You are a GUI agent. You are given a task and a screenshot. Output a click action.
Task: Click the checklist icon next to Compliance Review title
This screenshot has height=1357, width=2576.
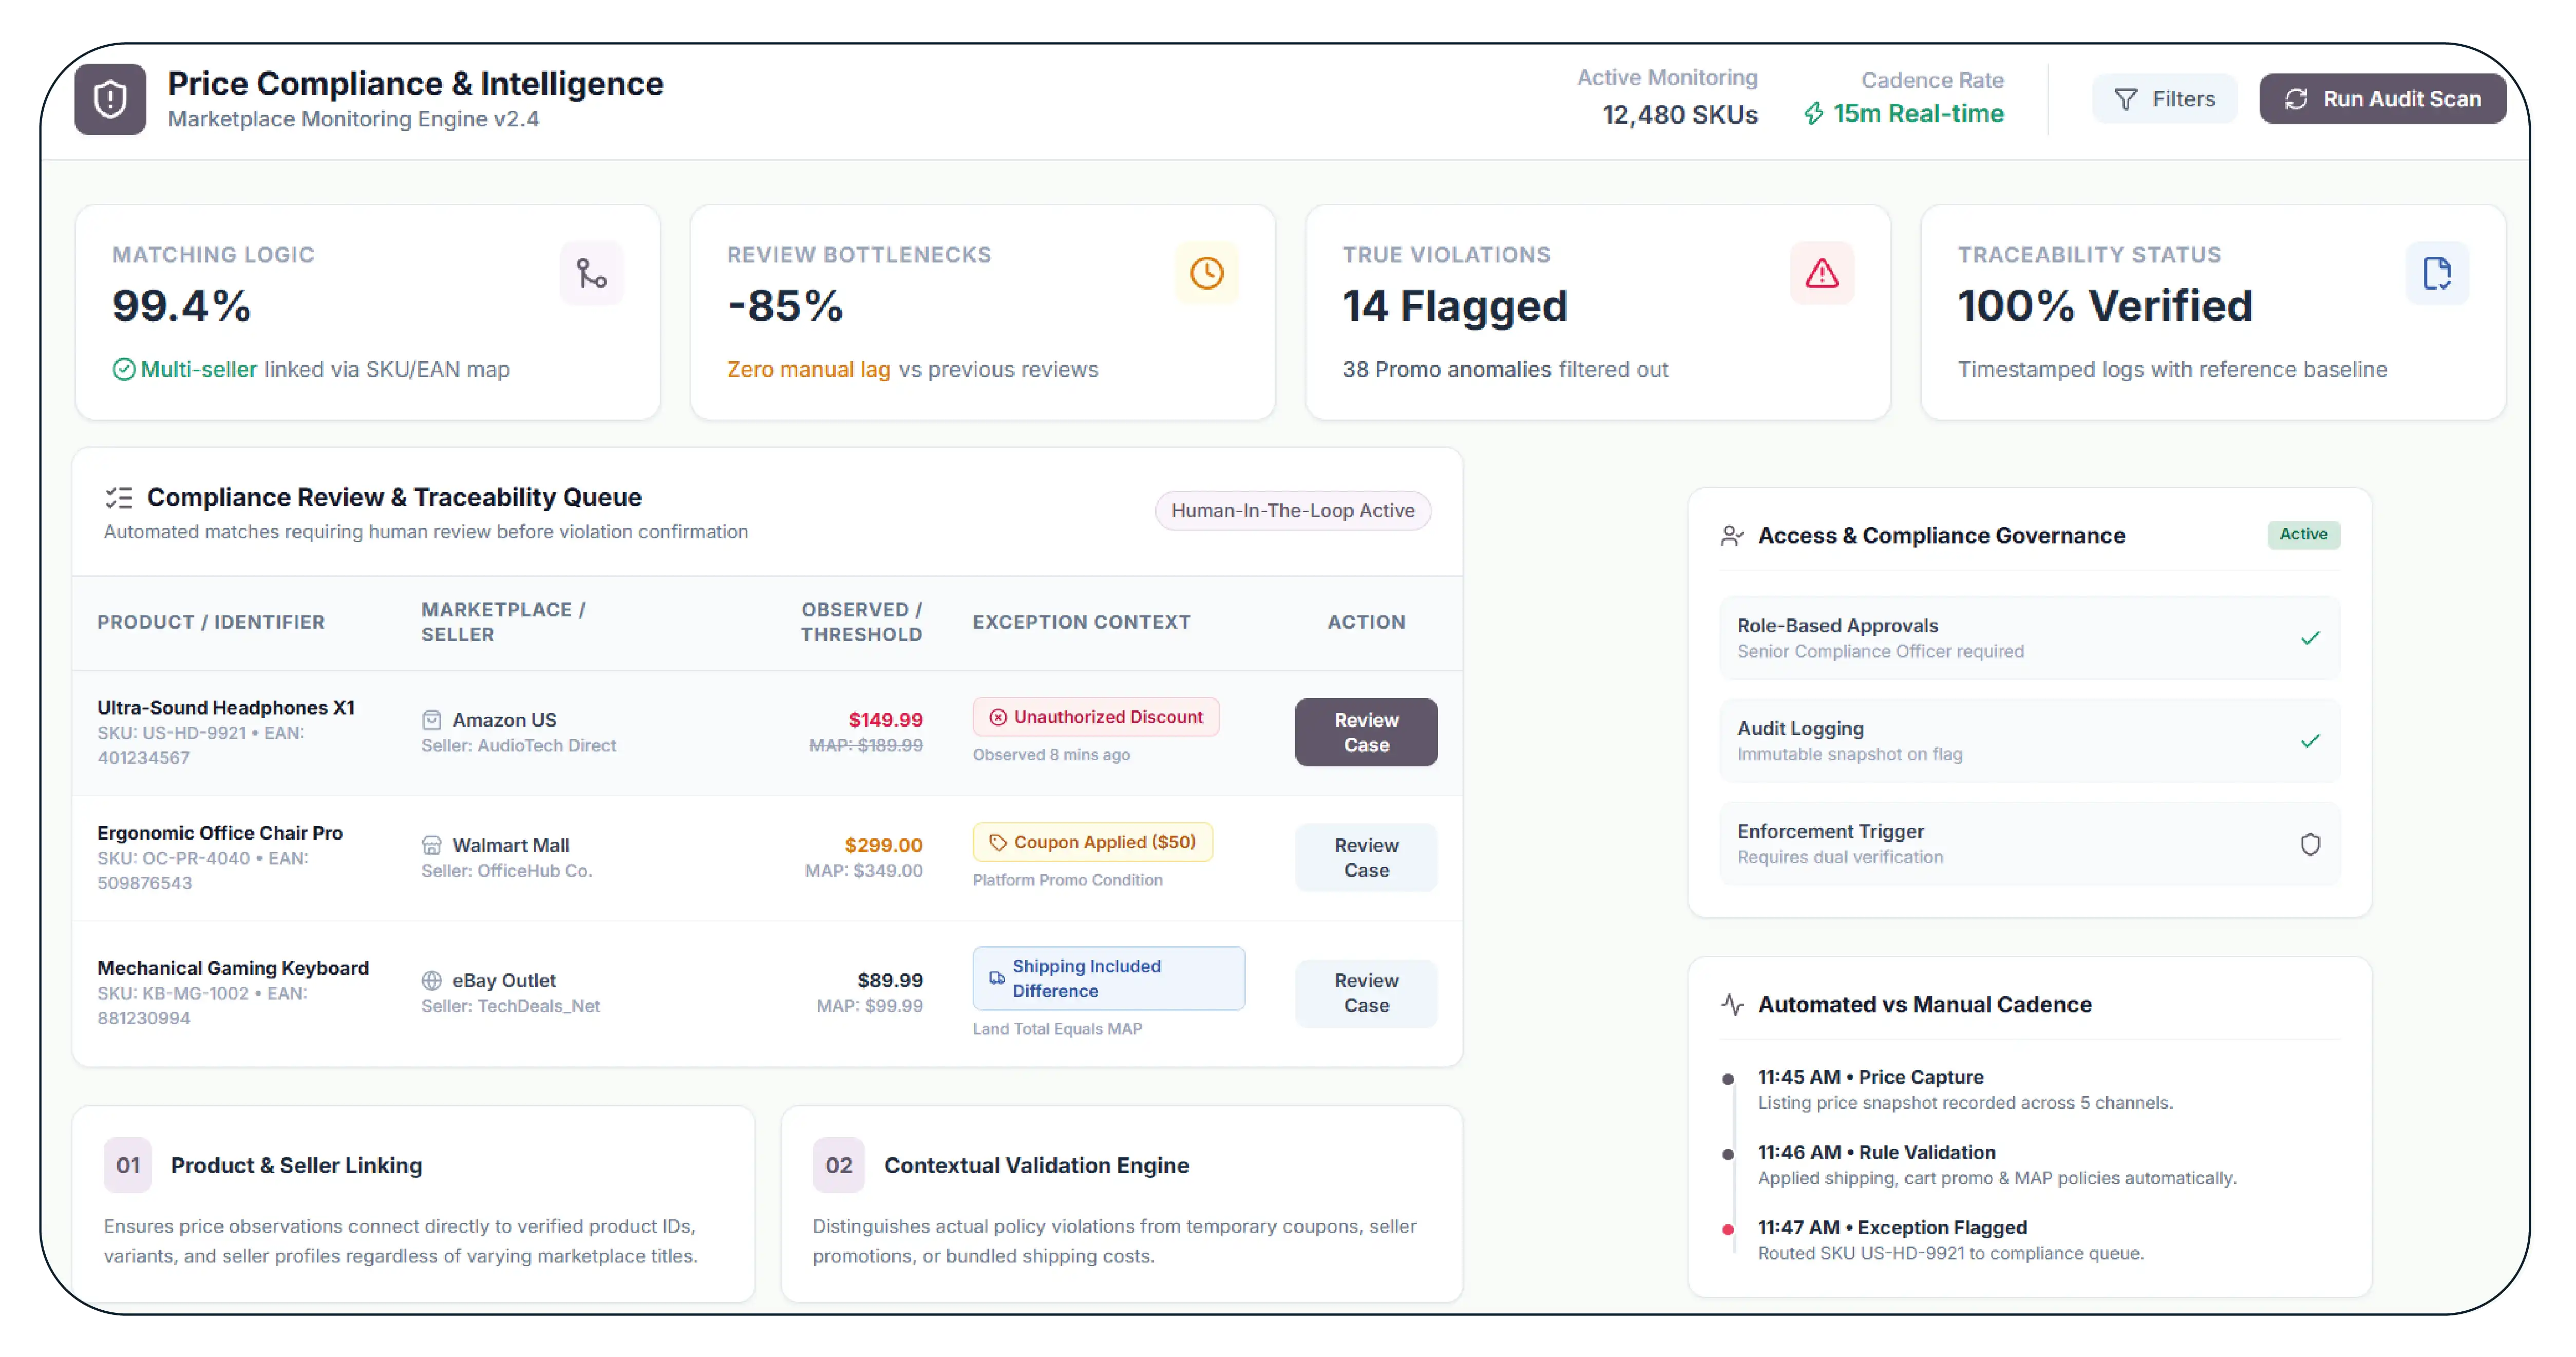119,497
